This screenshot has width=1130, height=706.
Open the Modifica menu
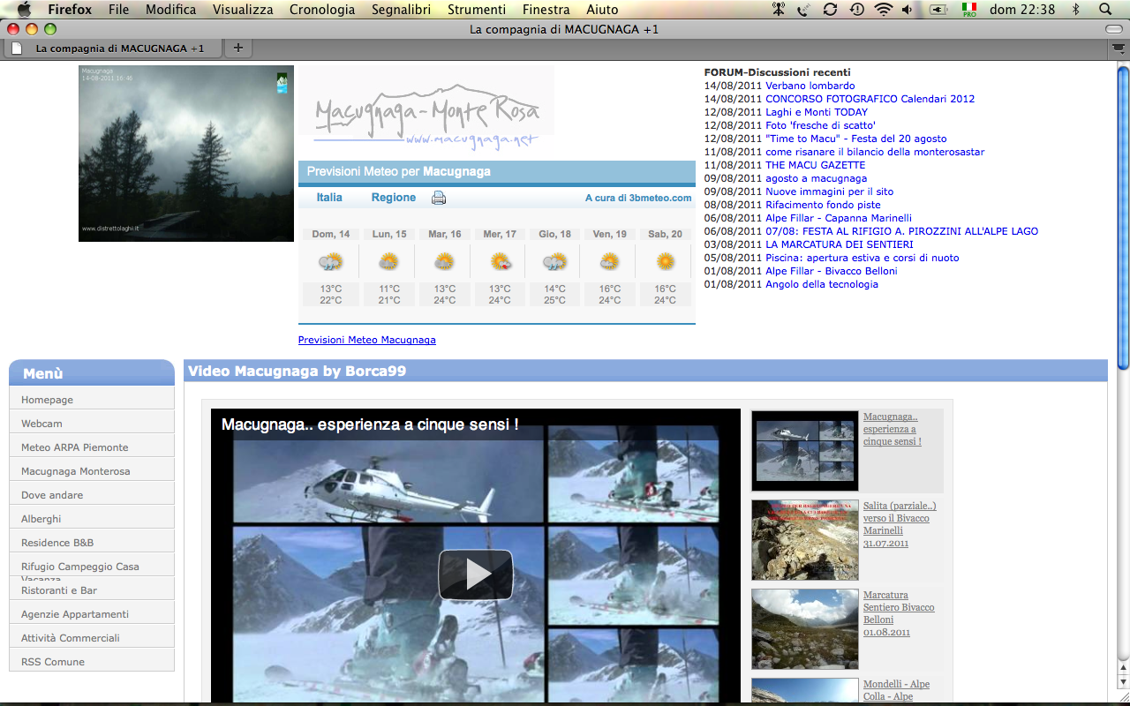coord(171,10)
